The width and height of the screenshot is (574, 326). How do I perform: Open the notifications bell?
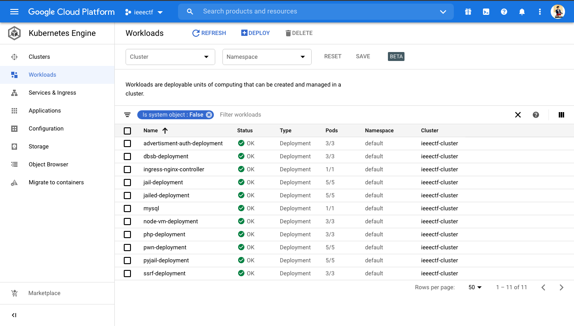point(522,12)
